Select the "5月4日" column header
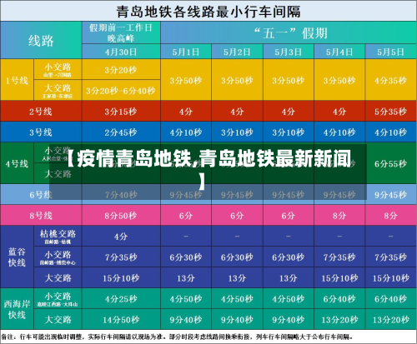 click(x=339, y=52)
